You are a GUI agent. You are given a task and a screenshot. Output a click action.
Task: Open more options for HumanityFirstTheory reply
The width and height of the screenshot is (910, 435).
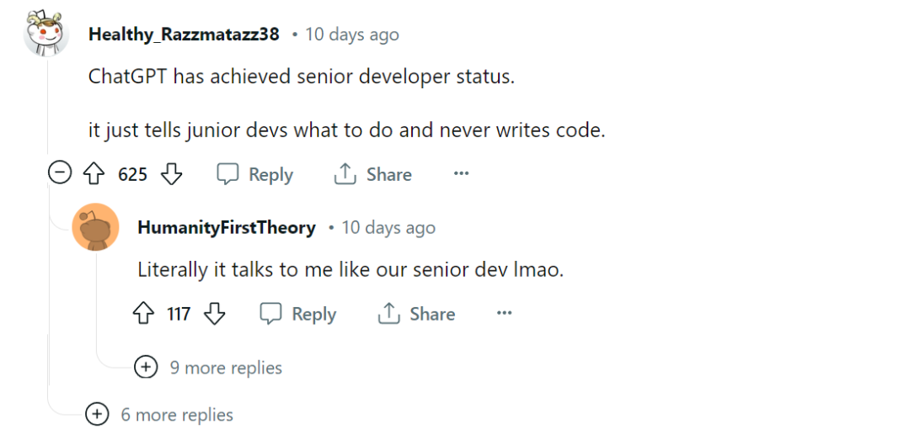504,314
